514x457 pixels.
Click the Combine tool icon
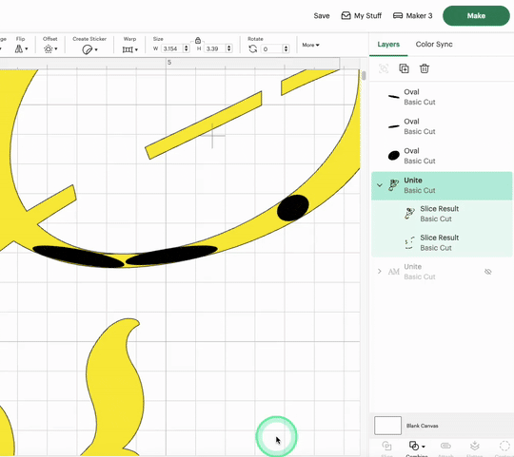[x=414, y=446]
